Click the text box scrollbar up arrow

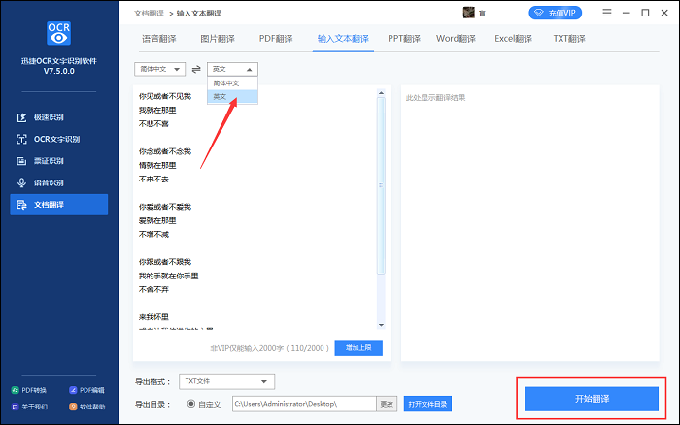pos(381,93)
